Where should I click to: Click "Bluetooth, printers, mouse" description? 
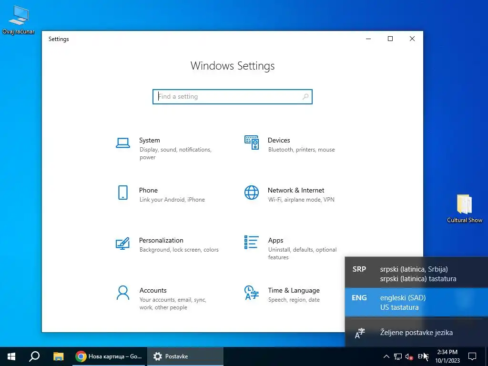(302, 150)
